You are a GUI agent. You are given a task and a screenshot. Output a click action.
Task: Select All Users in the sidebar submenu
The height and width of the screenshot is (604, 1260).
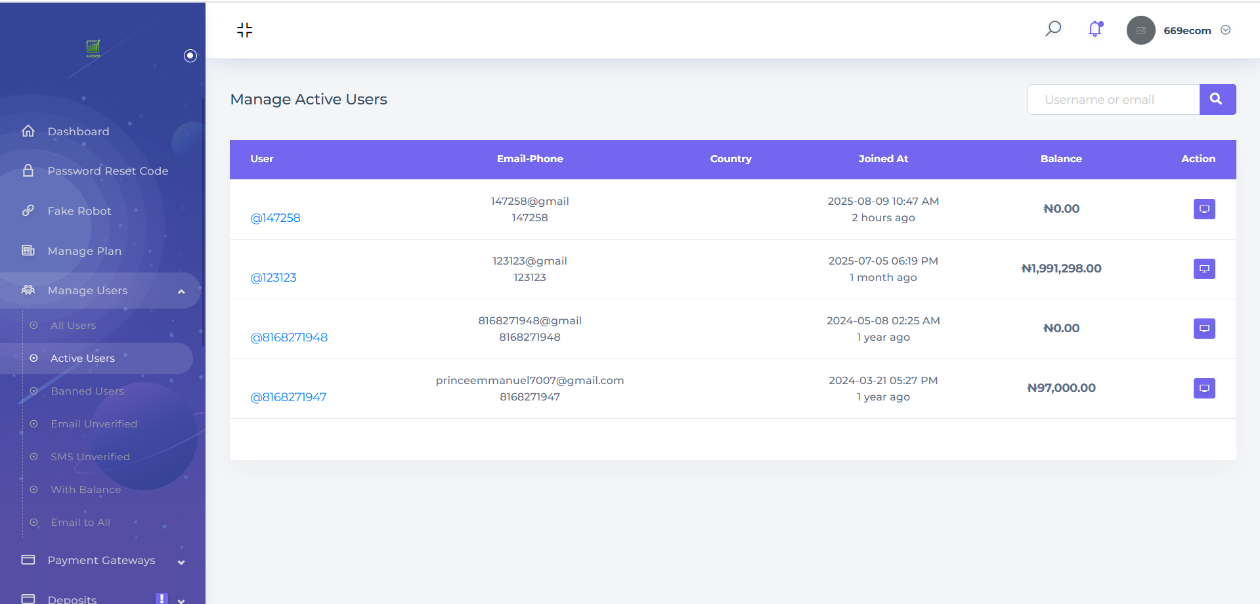(73, 326)
